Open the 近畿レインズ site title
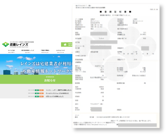 pyautogui.click(x=19, y=44)
